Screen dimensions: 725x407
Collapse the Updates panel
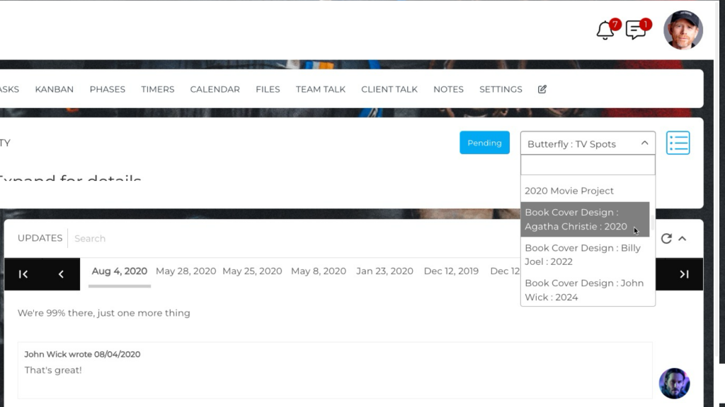[x=683, y=239]
